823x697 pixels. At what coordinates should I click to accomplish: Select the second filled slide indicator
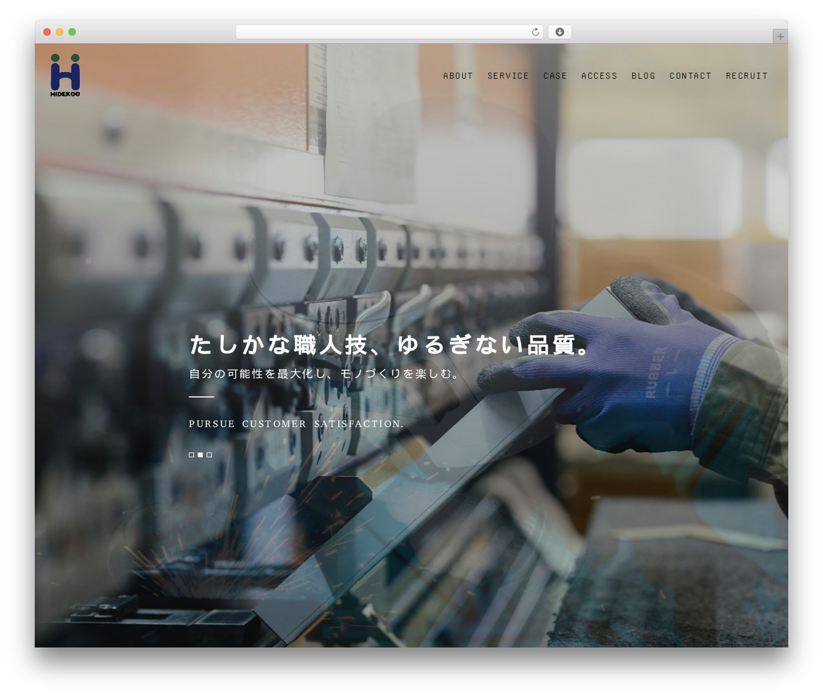tap(200, 455)
